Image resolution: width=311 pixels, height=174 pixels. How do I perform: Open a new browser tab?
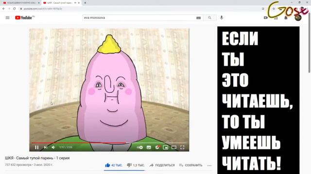click(85, 3)
